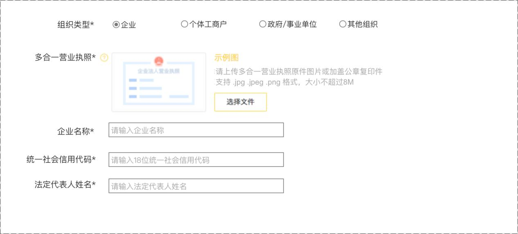The height and width of the screenshot is (234, 518).
Task: Click the upload hint about 原件图片或加盖公章复印件
Action: (299, 72)
